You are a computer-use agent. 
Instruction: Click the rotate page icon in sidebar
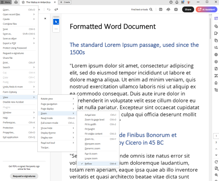tap(216, 162)
